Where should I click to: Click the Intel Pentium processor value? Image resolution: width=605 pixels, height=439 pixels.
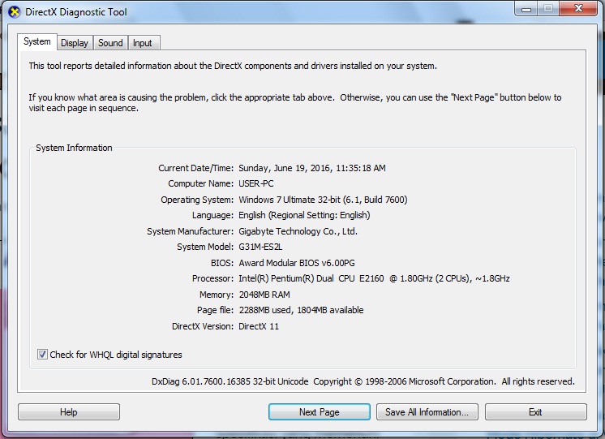(x=374, y=278)
